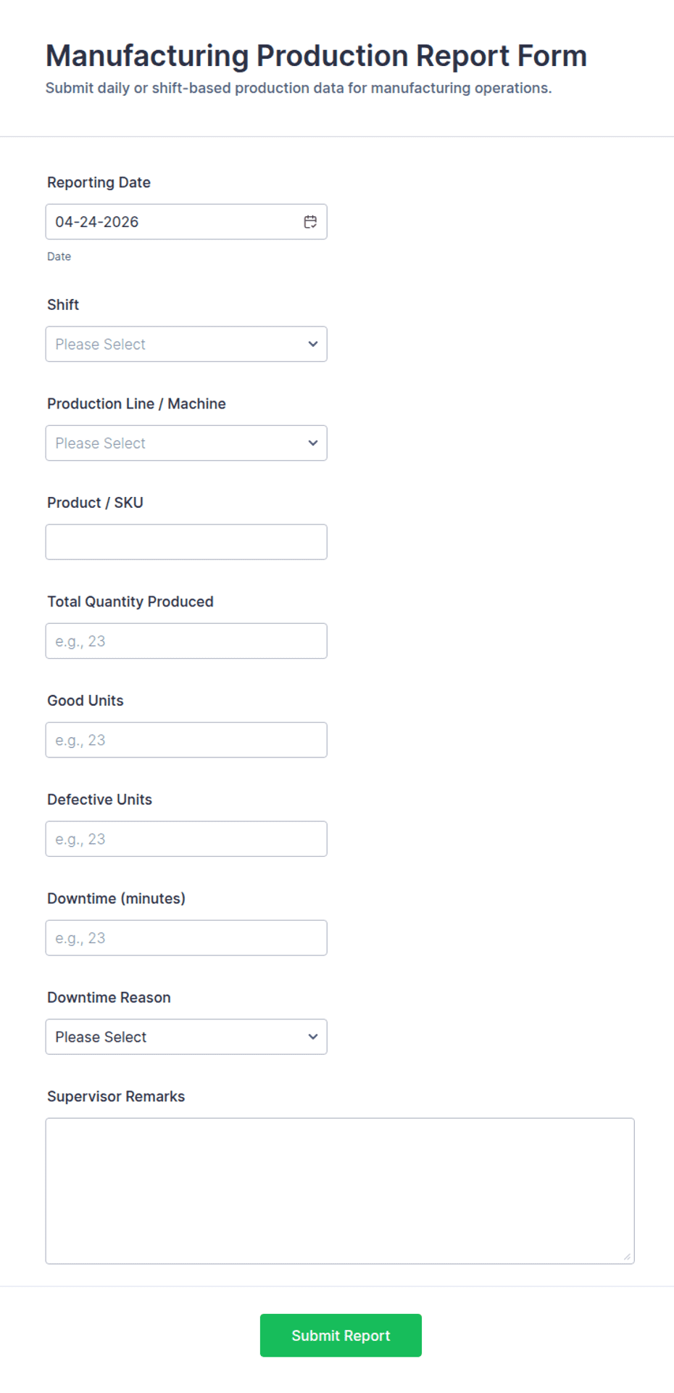Screen dimensions: 674x1393
Task: Click the Downtime minutes input field
Action: [x=186, y=937]
